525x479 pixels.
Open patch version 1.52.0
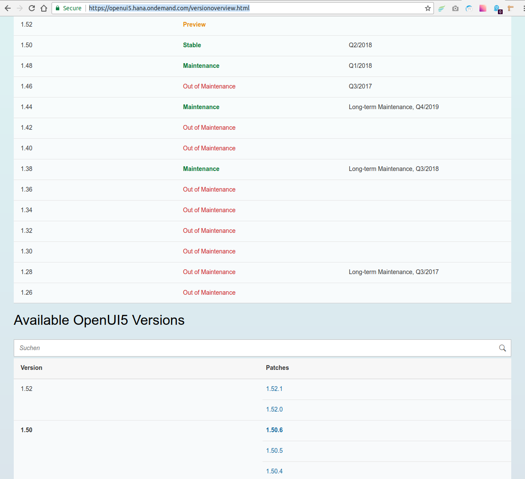275,409
